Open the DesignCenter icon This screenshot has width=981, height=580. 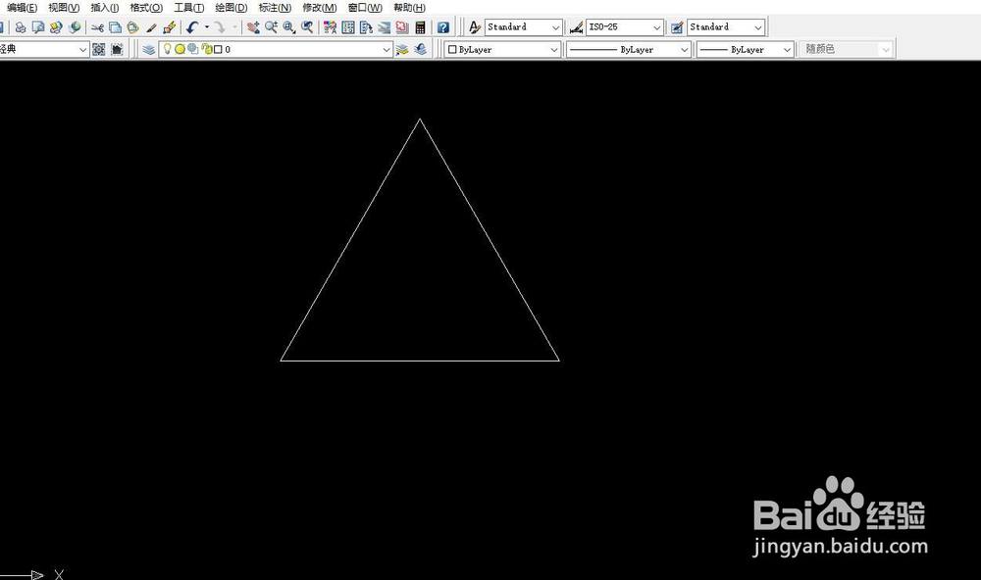point(348,27)
